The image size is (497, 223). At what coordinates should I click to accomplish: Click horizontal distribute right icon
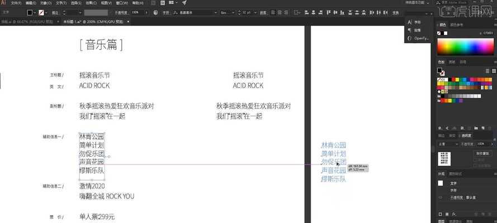pyautogui.click(x=385, y=13)
